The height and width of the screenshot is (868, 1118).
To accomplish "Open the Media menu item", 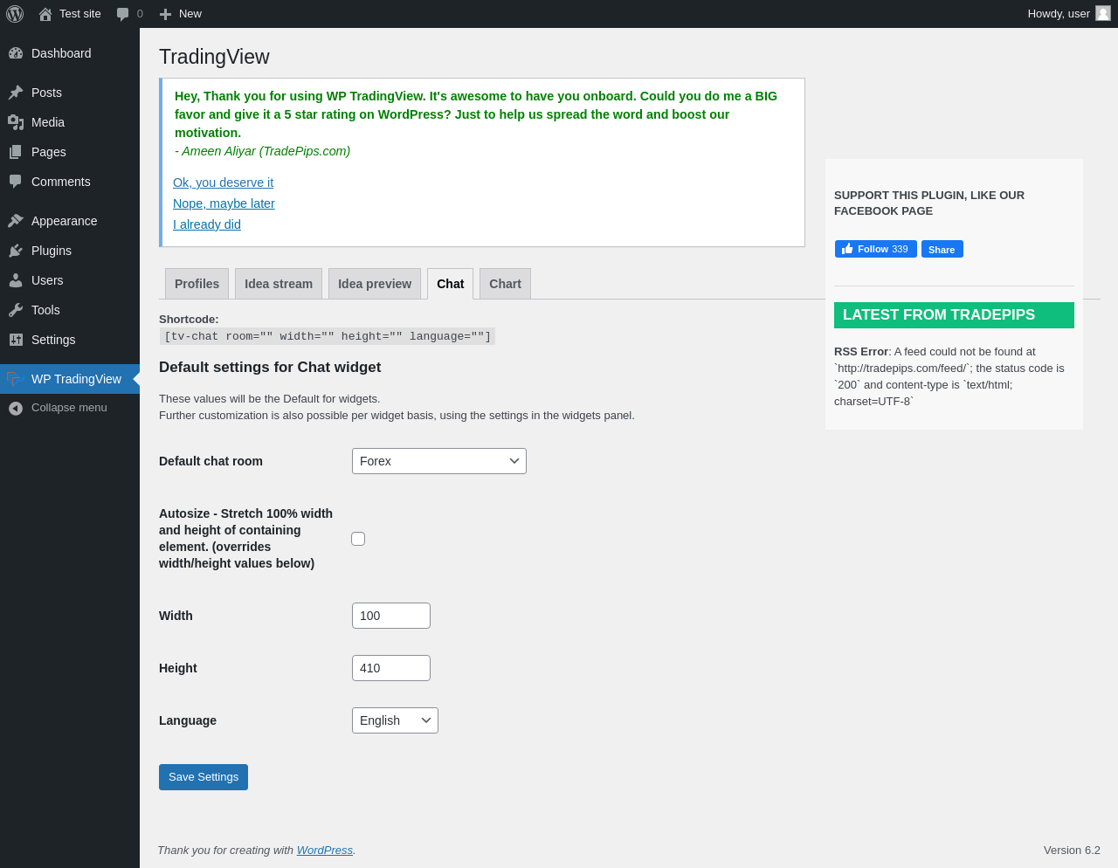I will (70, 122).
